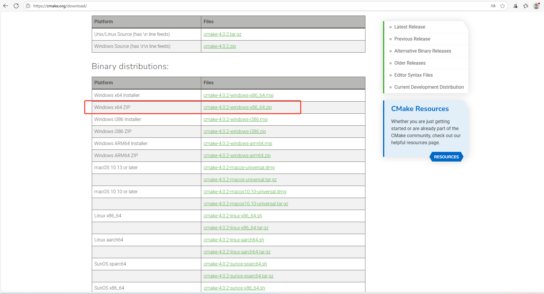Download cmake-4.0.2-macos-universal.tar.gz
The height and width of the screenshot is (294, 544).
click(240, 179)
